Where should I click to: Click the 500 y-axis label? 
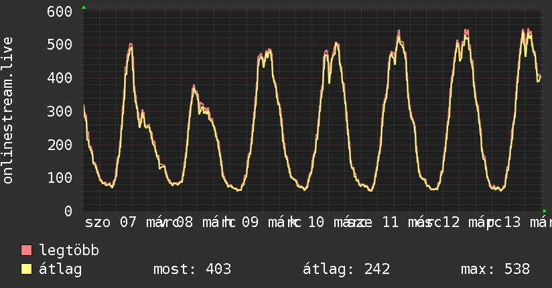coord(60,45)
